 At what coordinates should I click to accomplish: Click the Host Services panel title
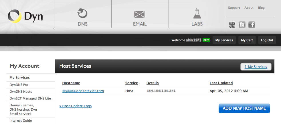click(75, 66)
